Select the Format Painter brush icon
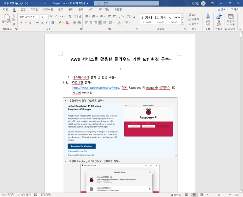This screenshot has width=243, height=197. [x=14, y=24]
